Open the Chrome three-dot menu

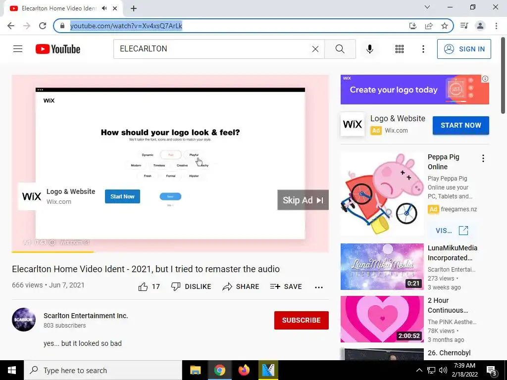coord(496,26)
